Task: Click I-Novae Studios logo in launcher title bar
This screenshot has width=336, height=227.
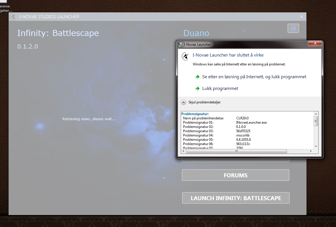Action: 13,17
